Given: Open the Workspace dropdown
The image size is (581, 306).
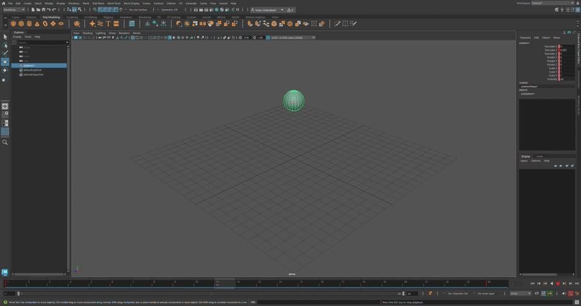Looking at the screenshot, I should (x=553, y=3).
